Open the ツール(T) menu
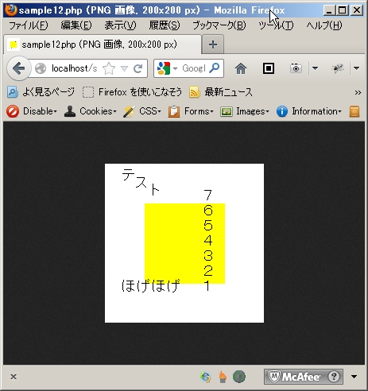This screenshot has height=391, width=368. [276, 25]
